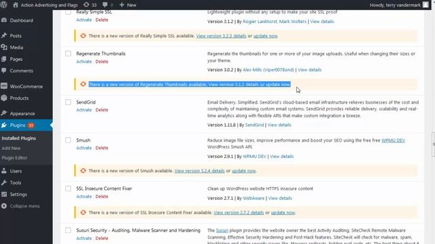This screenshot has width=435, height=244.
Task: Open Add New plugin submenu item
Action: click(x=11, y=148)
